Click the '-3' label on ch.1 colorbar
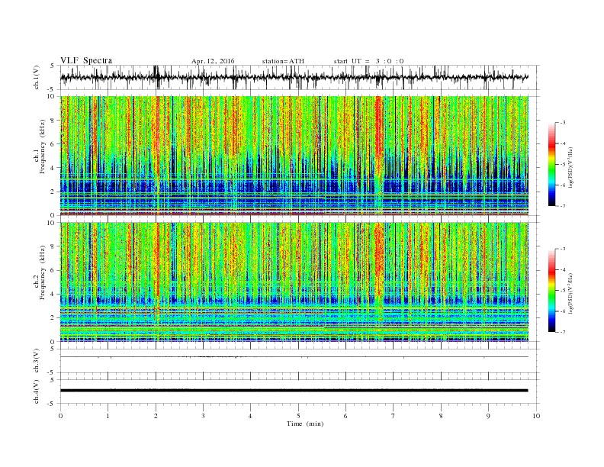This screenshot has width=604, height=467. pyautogui.click(x=562, y=123)
